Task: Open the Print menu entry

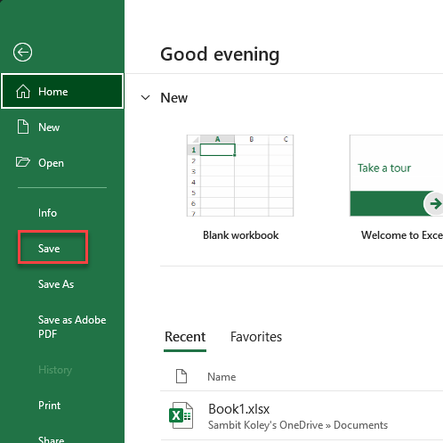Action: point(50,406)
